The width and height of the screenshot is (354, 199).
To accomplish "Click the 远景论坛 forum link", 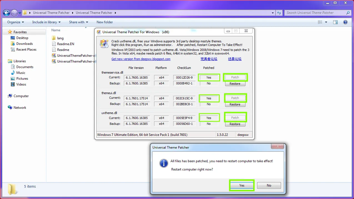I will tap(235, 59).
